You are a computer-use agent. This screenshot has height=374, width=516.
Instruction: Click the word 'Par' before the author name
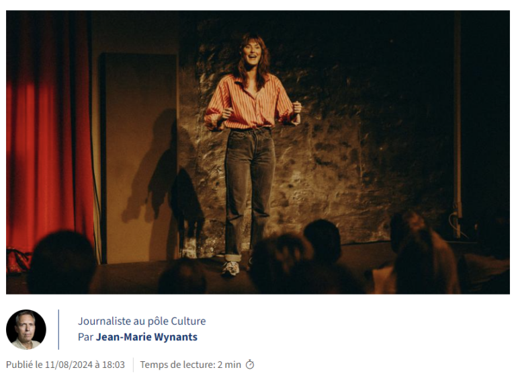[85, 337]
